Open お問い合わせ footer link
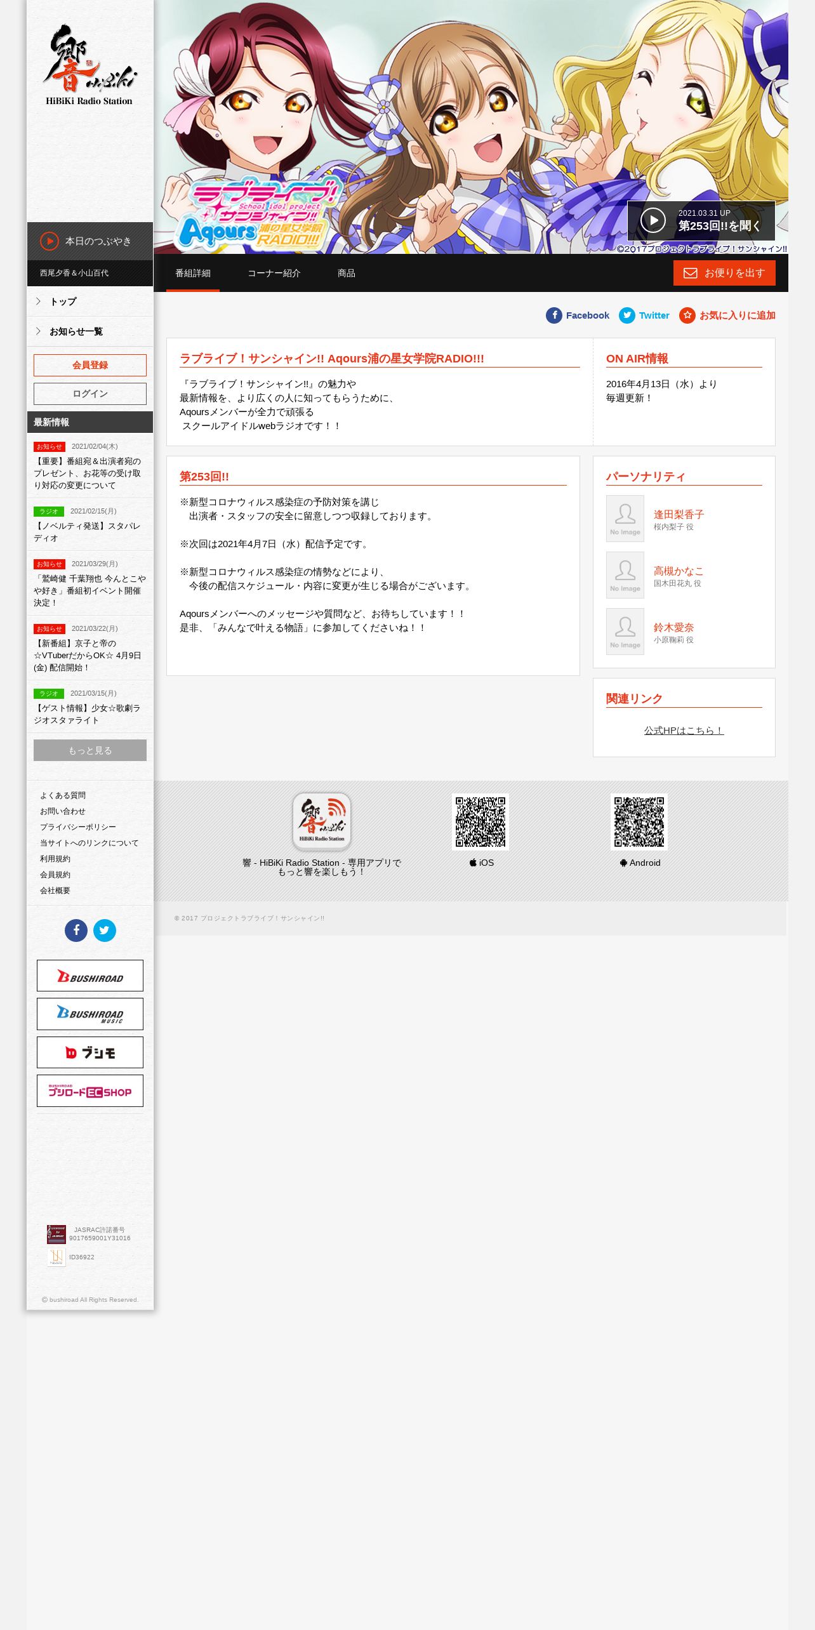The width and height of the screenshot is (815, 1630). [63, 811]
